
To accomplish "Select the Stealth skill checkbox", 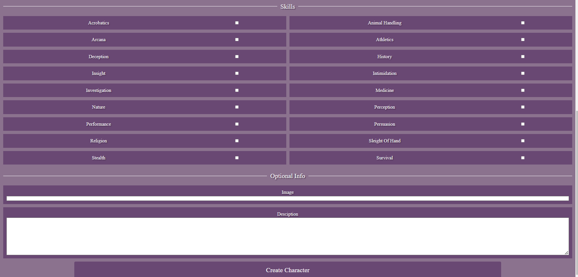I will coord(237,158).
